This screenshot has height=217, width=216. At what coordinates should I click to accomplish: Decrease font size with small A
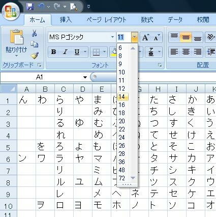coord(157,37)
